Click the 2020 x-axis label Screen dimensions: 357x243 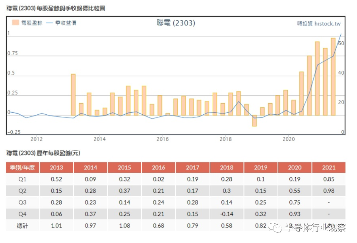click(x=289, y=139)
